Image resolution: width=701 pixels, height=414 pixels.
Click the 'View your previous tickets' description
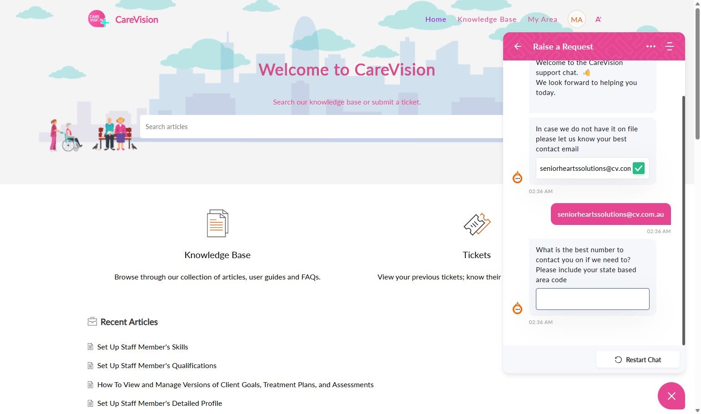click(x=439, y=277)
